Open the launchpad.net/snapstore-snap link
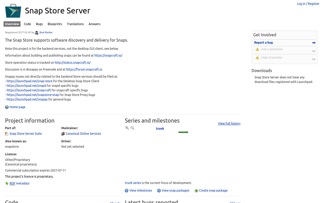Viewport: 324px width, 203px height. [x=33, y=95]
